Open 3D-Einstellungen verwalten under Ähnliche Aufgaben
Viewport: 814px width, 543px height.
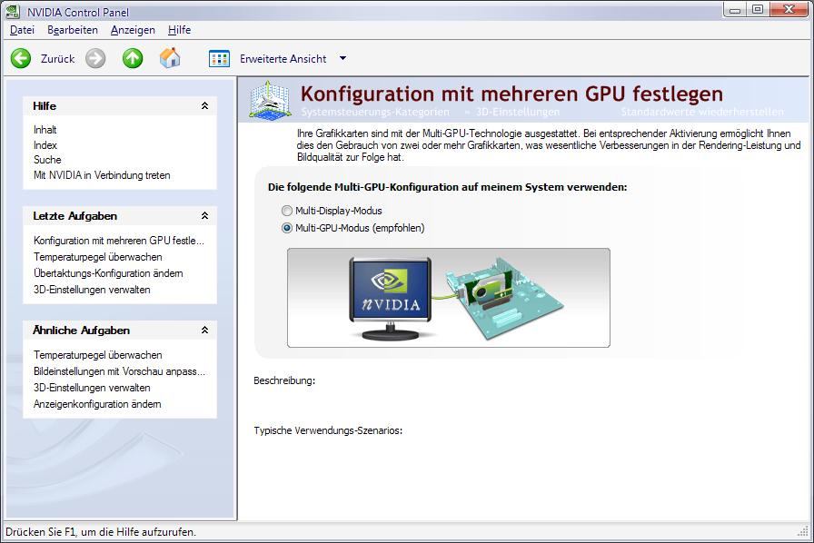[x=92, y=388]
